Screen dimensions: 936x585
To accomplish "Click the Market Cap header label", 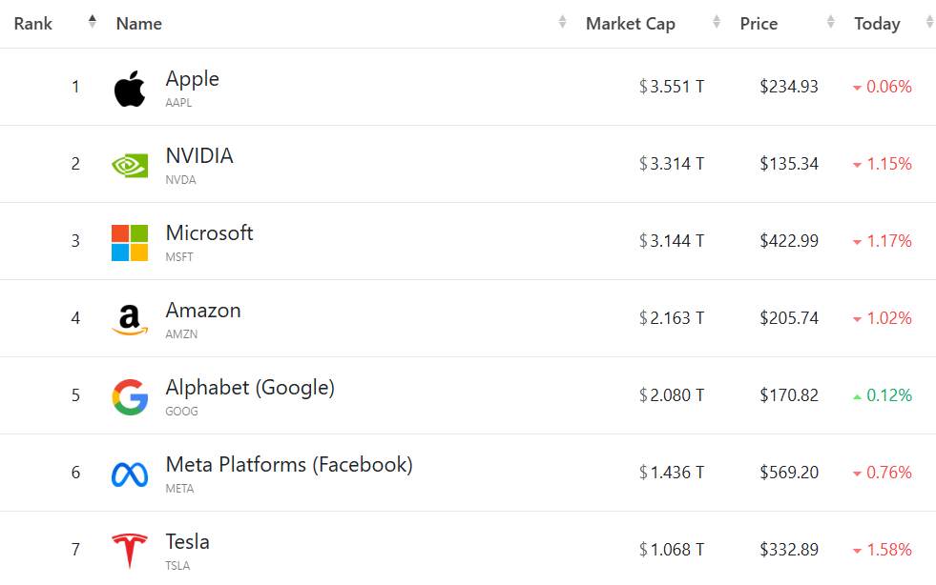I will pyautogui.click(x=630, y=24).
